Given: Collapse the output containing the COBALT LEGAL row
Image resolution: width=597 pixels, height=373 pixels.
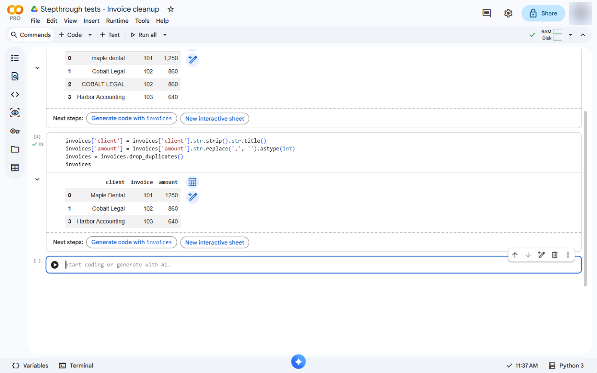Looking at the screenshot, I should tap(37, 67).
